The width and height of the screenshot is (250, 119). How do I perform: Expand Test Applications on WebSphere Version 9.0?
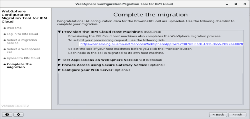(60, 60)
